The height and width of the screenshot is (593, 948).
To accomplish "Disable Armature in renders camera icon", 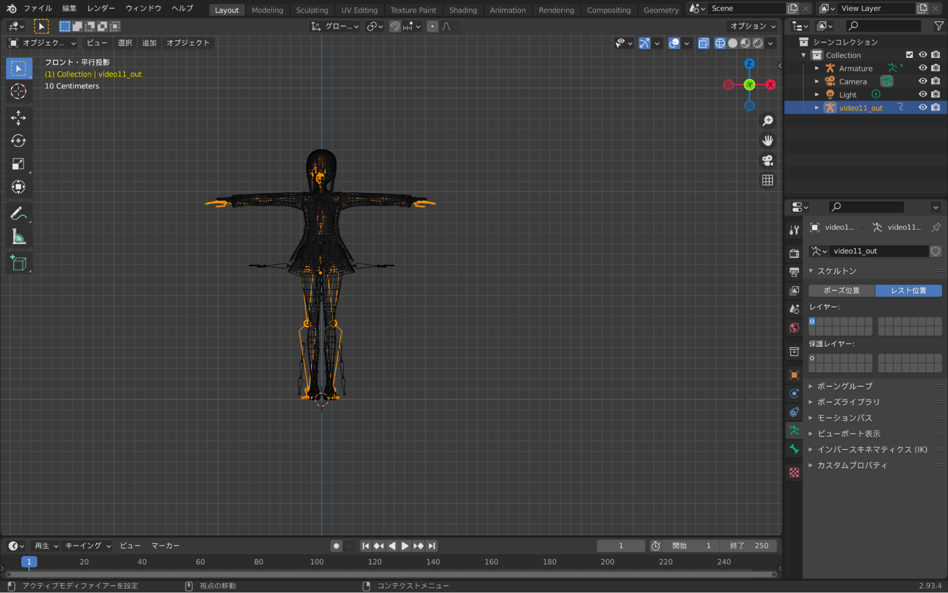I will 936,68.
